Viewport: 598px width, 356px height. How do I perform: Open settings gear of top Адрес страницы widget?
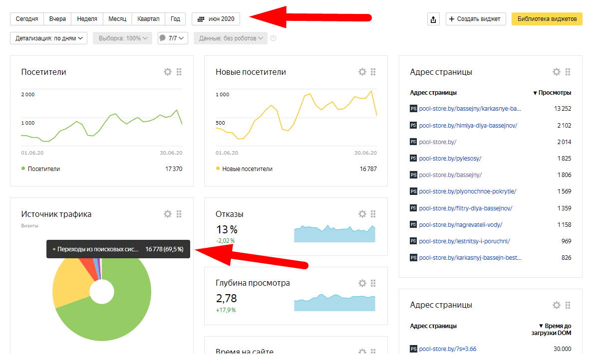[557, 72]
